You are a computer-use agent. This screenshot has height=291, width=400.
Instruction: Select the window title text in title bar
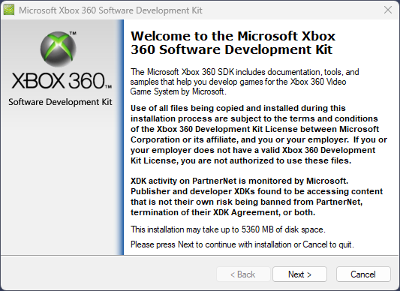(x=110, y=10)
